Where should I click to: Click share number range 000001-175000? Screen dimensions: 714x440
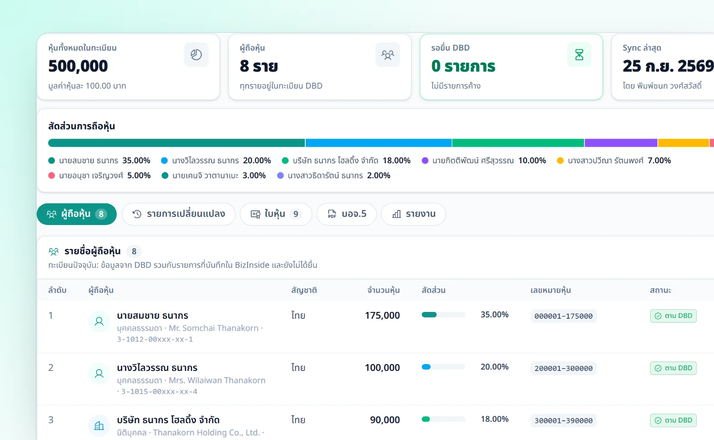(563, 316)
